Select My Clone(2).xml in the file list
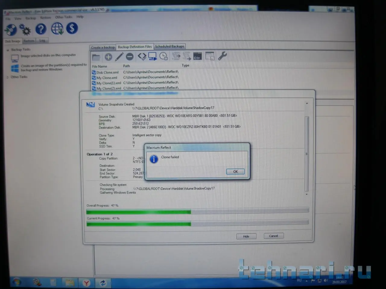 [106, 89]
